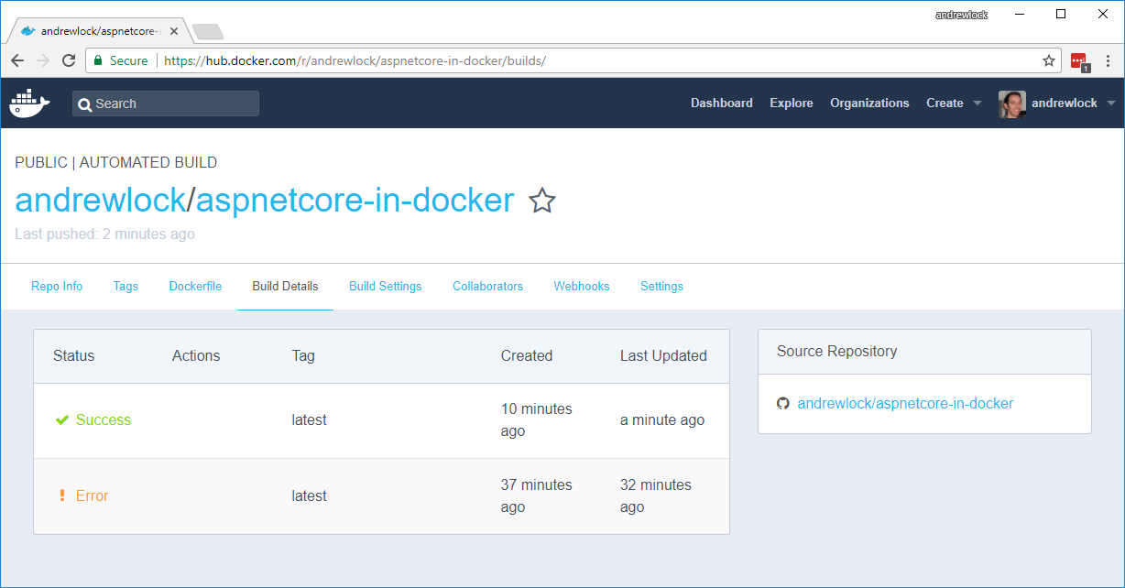Open the Explore page
This screenshot has width=1125, height=588.
coord(792,103)
